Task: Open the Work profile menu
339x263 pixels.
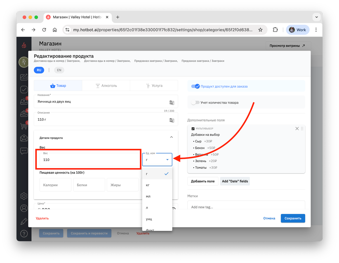Action: coord(298,30)
